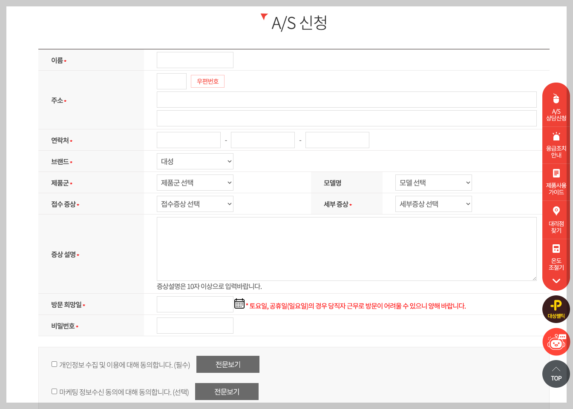
Task: Open the 브랜드 dropdown showing 대성
Action: [195, 161]
